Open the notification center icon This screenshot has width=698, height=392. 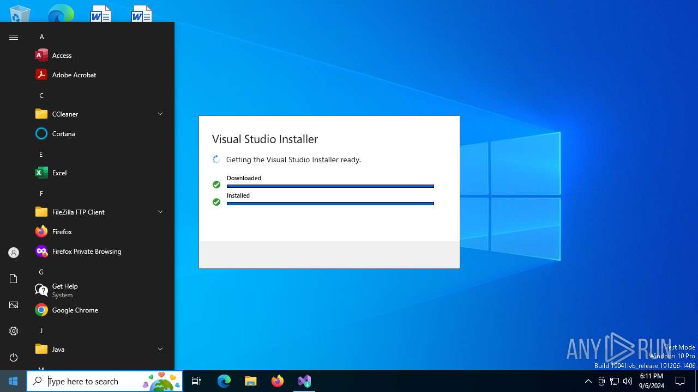click(x=680, y=381)
